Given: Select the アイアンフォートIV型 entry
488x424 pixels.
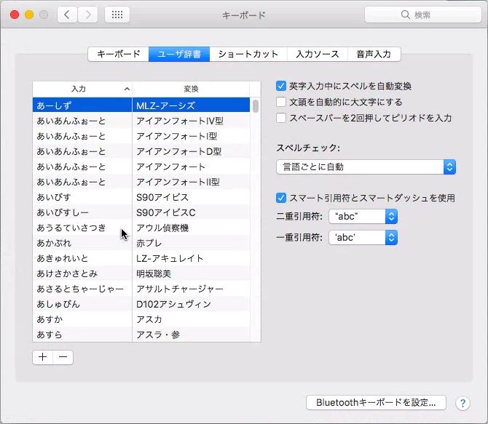Looking at the screenshot, I should (191, 121).
